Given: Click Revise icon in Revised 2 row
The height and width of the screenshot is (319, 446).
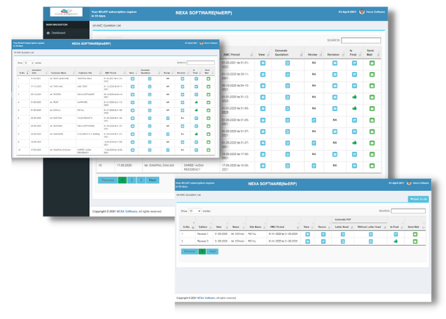Looking at the screenshot, I should pos(322,241).
